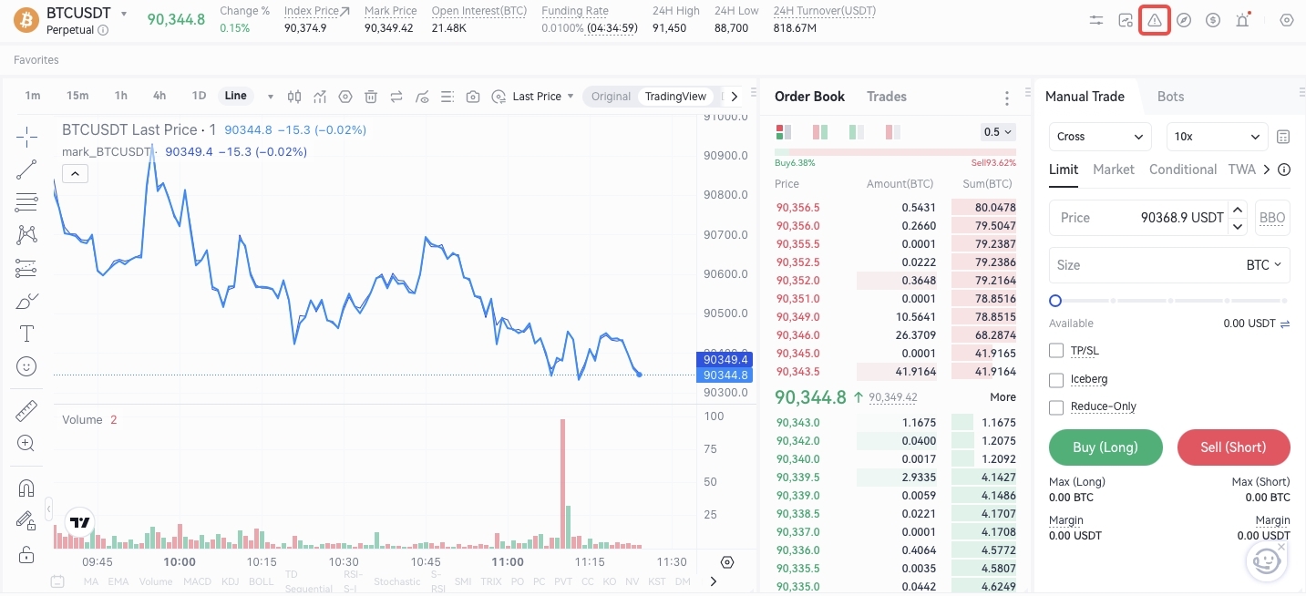Select the text tool in drawing sidebar
This screenshot has width=1306, height=596.
point(26,334)
